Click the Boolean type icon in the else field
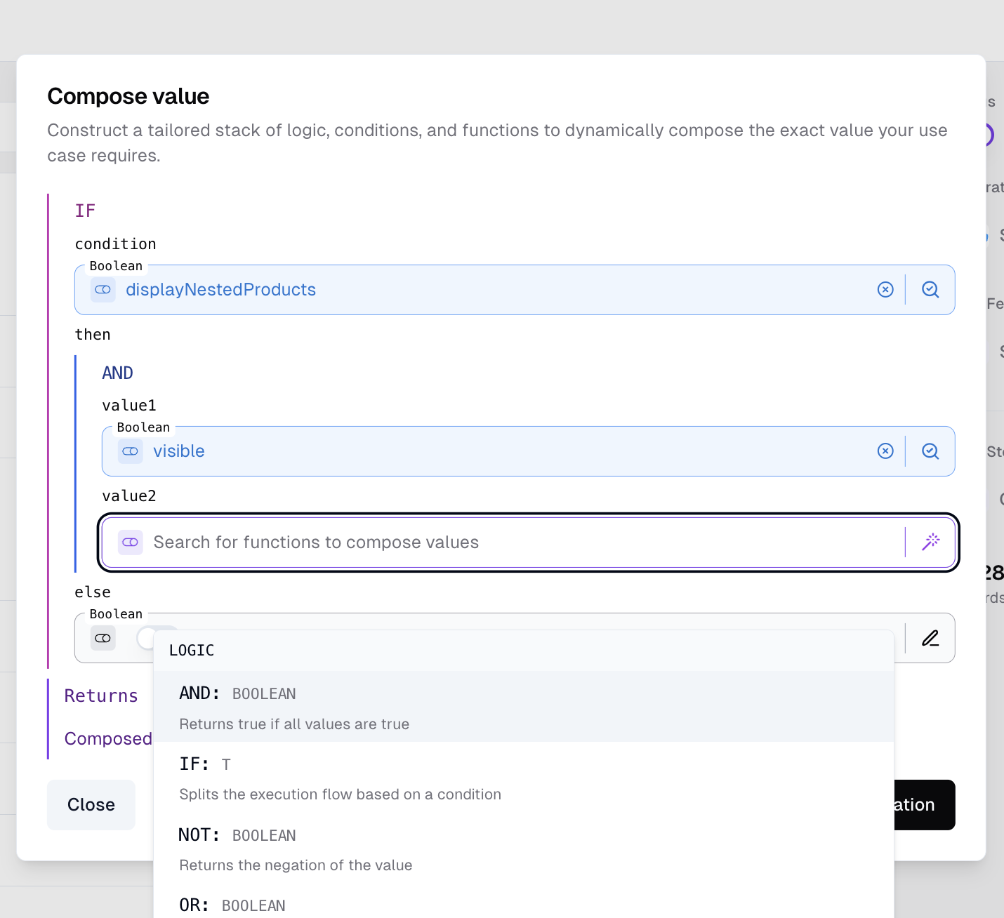 click(x=103, y=638)
